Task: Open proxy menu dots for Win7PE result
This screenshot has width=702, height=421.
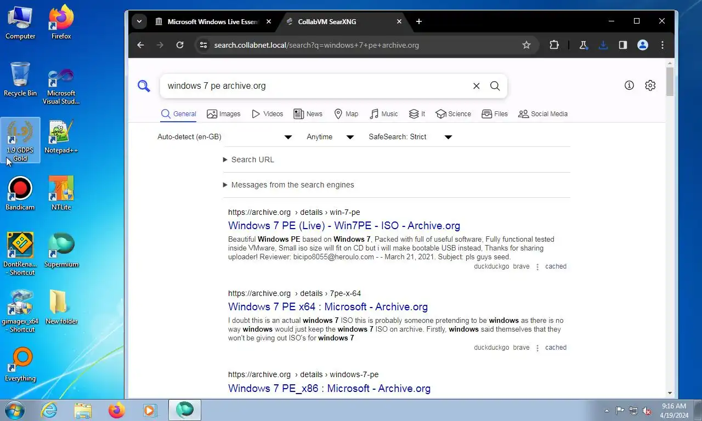Action: 537,267
